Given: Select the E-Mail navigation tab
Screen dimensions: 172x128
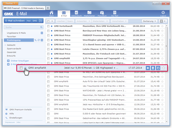Looking at the screenshot, I should click(64, 14).
